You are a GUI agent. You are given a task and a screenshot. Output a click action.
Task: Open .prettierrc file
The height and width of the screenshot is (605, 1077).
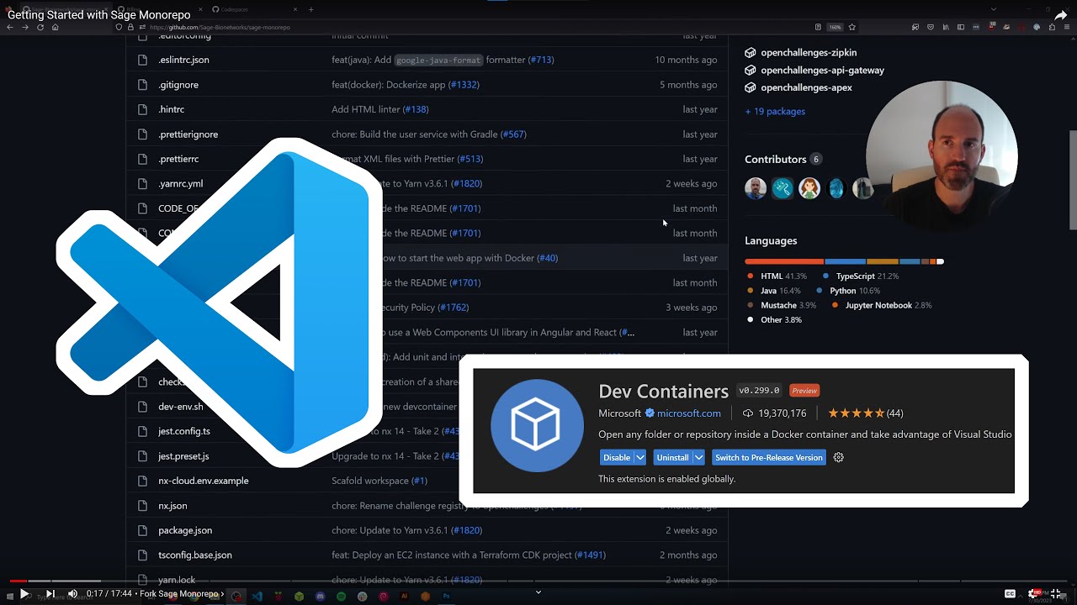point(178,159)
